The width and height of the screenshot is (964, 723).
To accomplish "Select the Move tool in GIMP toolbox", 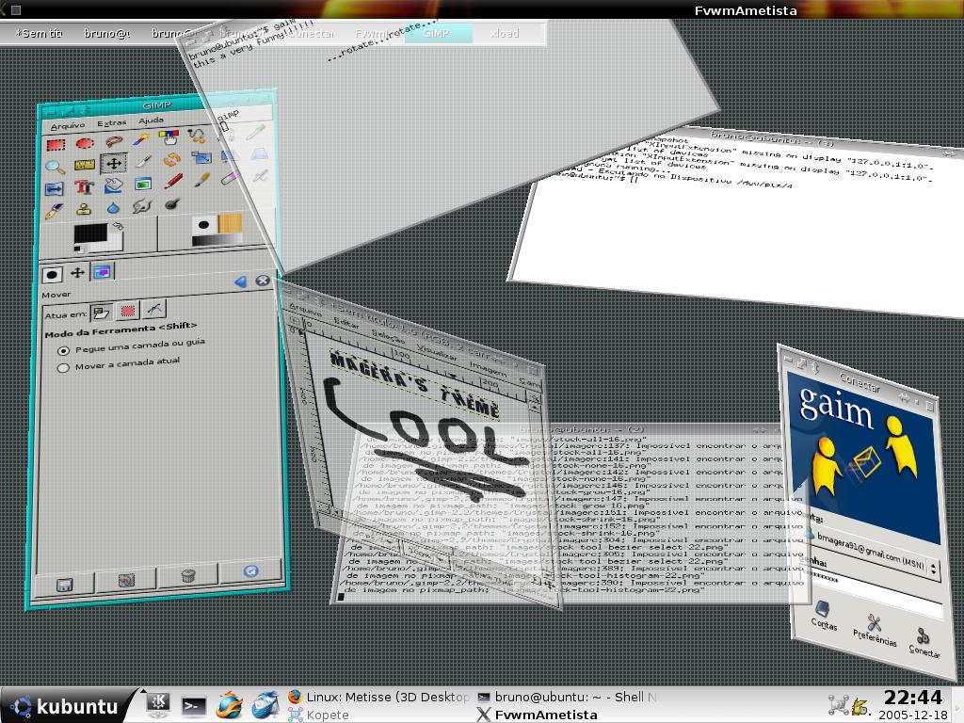I will pos(114,164).
